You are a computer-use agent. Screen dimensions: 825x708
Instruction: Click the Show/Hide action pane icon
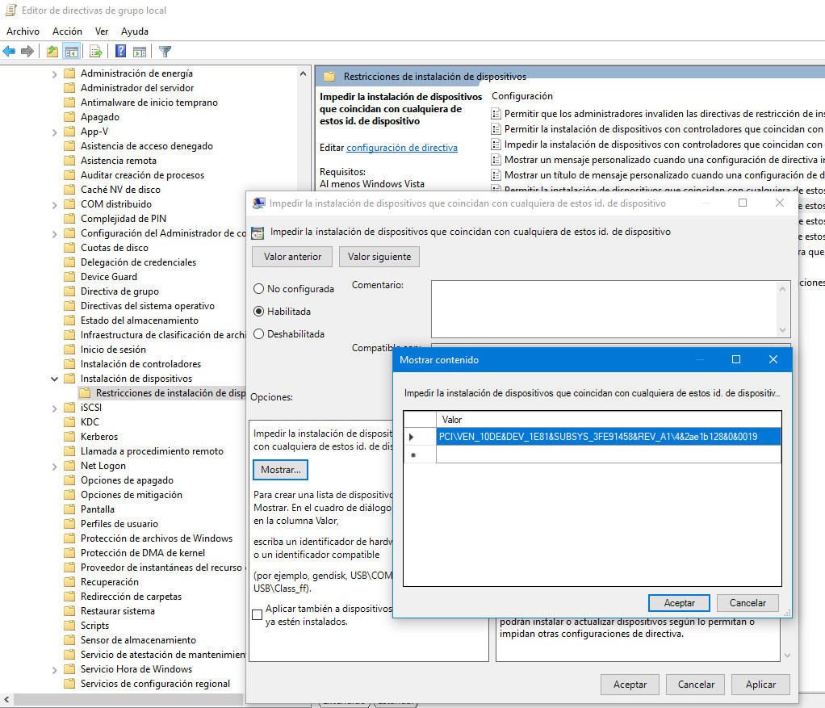(140, 51)
